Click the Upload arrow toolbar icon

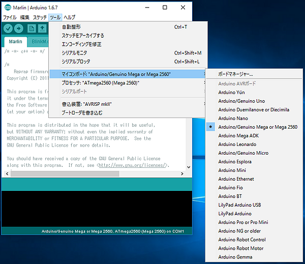pos(19,28)
